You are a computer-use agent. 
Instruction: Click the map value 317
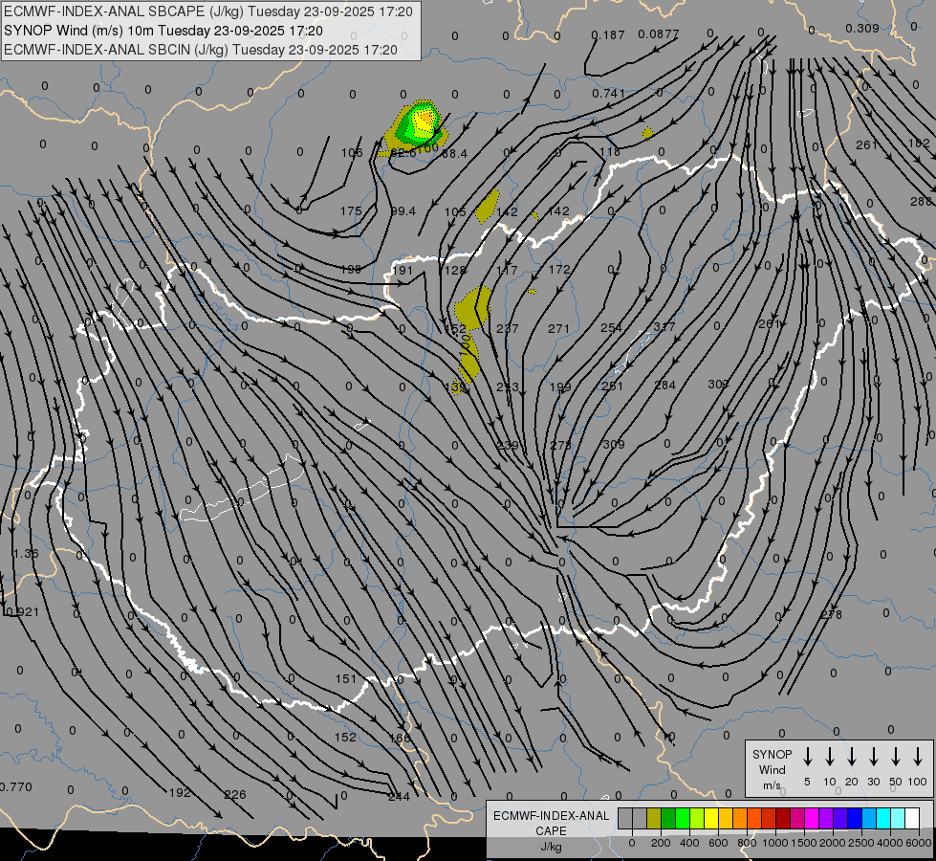tap(664, 326)
